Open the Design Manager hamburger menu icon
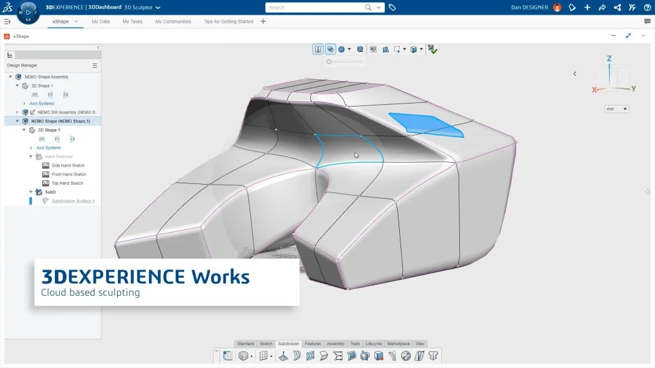The width and height of the screenshot is (655, 368). point(95,65)
